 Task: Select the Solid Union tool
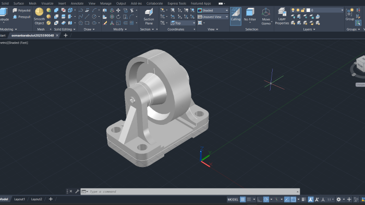point(56,10)
